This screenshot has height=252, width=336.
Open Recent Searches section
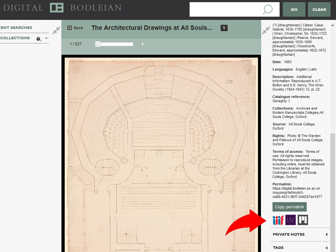[x=16, y=28]
